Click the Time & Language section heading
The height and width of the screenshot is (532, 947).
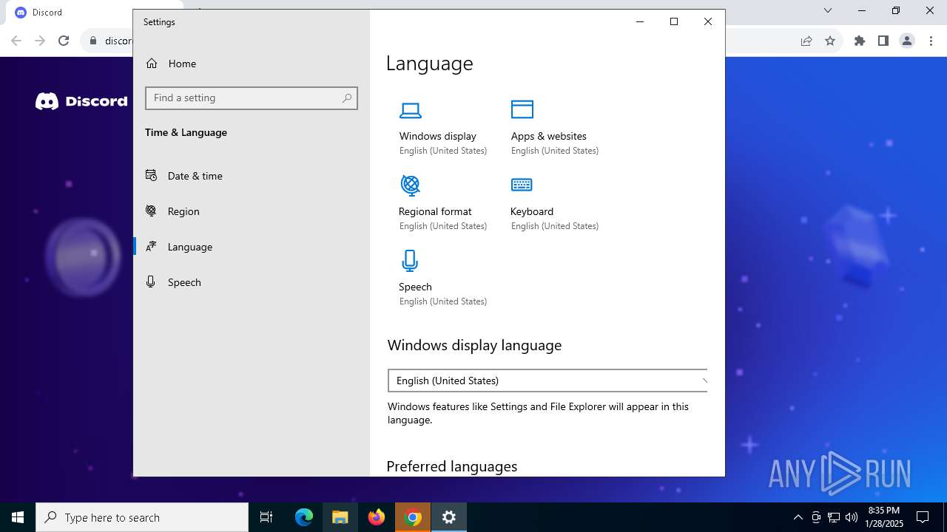pyautogui.click(x=186, y=132)
